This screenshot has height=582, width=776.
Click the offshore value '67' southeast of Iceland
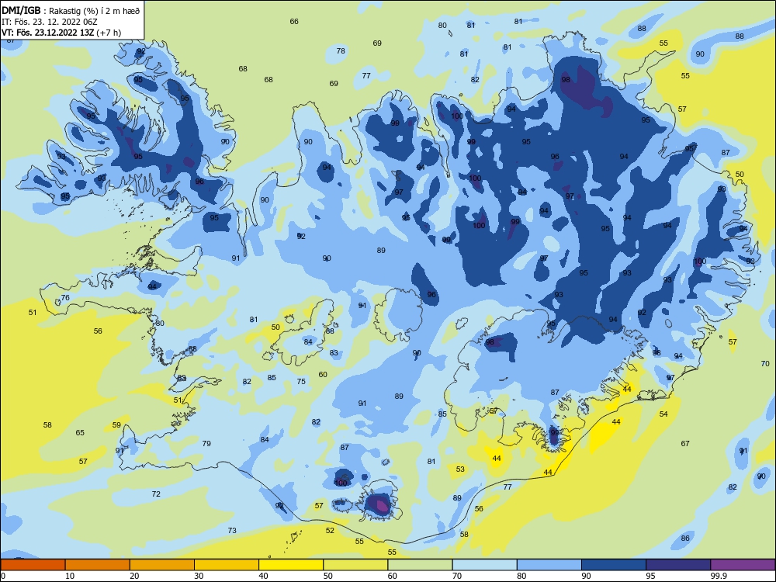(685, 443)
